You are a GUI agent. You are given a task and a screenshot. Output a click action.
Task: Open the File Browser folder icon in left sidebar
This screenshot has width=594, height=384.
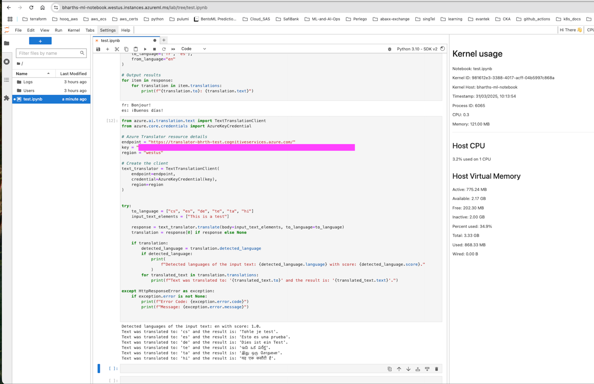(x=6, y=43)
